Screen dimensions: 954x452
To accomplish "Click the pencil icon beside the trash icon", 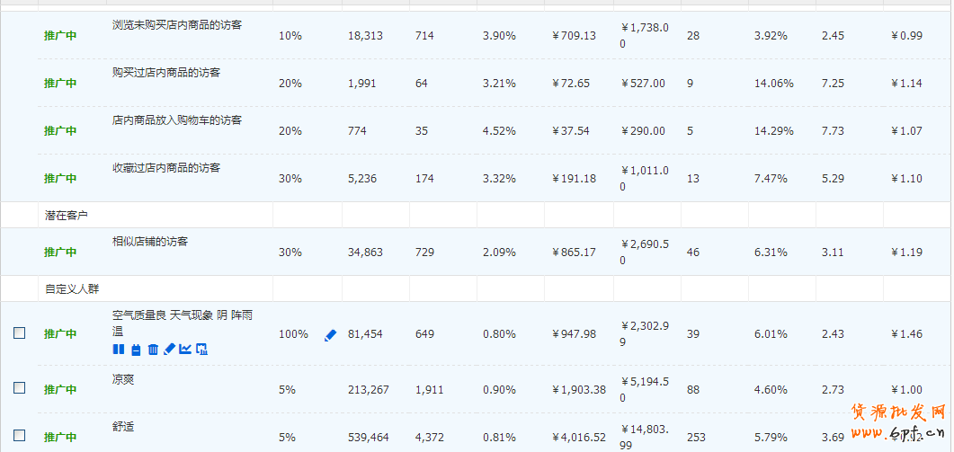I will point(169,350).
